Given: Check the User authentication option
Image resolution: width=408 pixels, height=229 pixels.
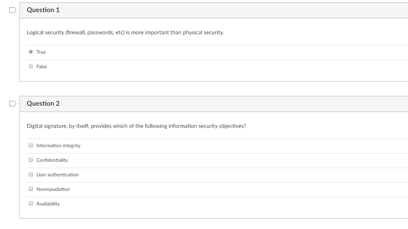Looking at the screenshot, I should point(31,174).
